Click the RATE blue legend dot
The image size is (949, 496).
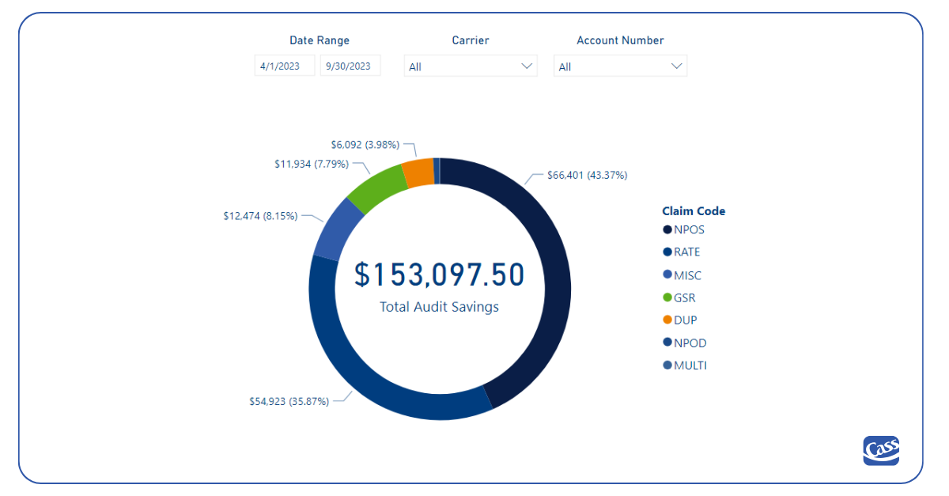666,252
